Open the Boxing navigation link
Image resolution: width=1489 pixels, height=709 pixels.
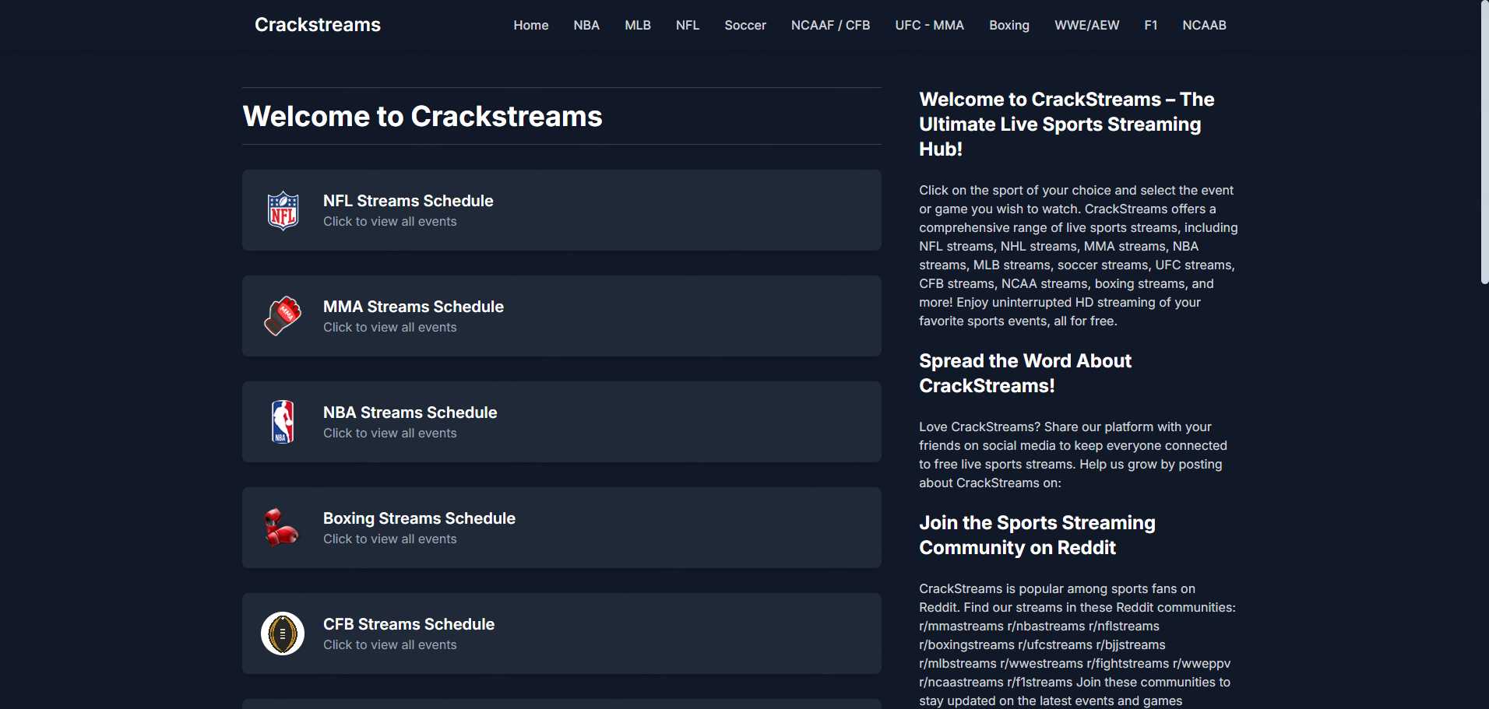[1009, 25]
